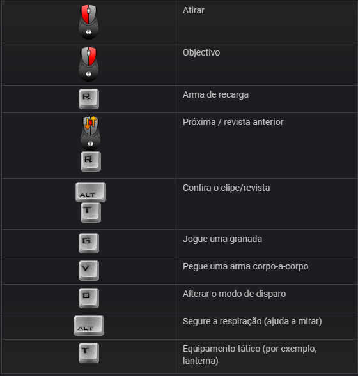Click the G key icon for grenade
The width and height of the screenshot is (358, 376).
coord(89,243)
